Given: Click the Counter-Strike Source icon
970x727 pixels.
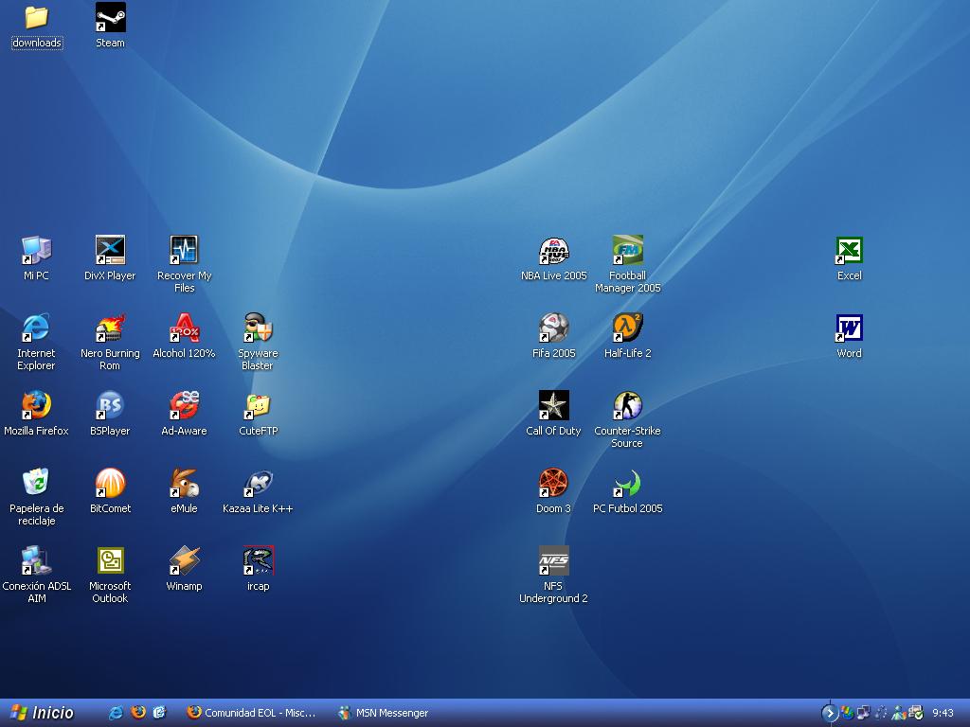Looking at the screenshot, I should pyautogui.click(x=627, y=406).
